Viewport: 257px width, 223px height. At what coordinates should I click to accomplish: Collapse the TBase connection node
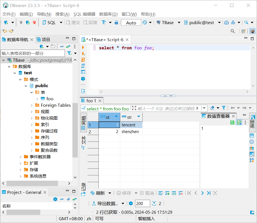tap(4, 60)
